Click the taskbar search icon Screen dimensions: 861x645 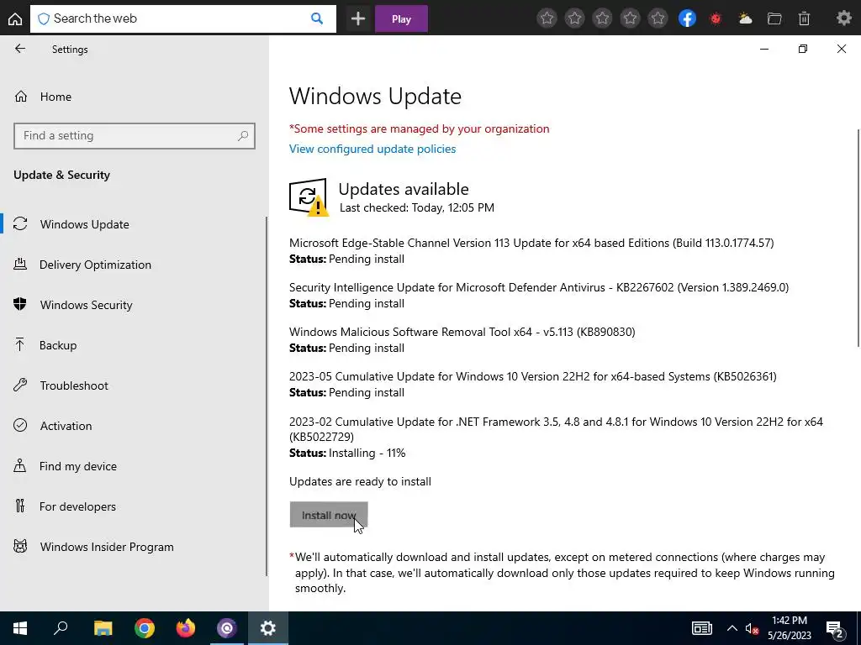[61, 628]
